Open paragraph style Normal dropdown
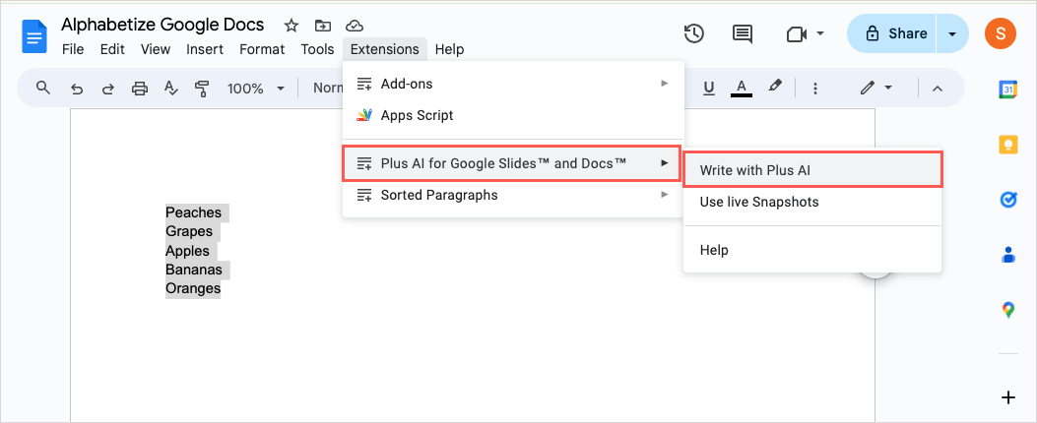 (x=327, y=88)
